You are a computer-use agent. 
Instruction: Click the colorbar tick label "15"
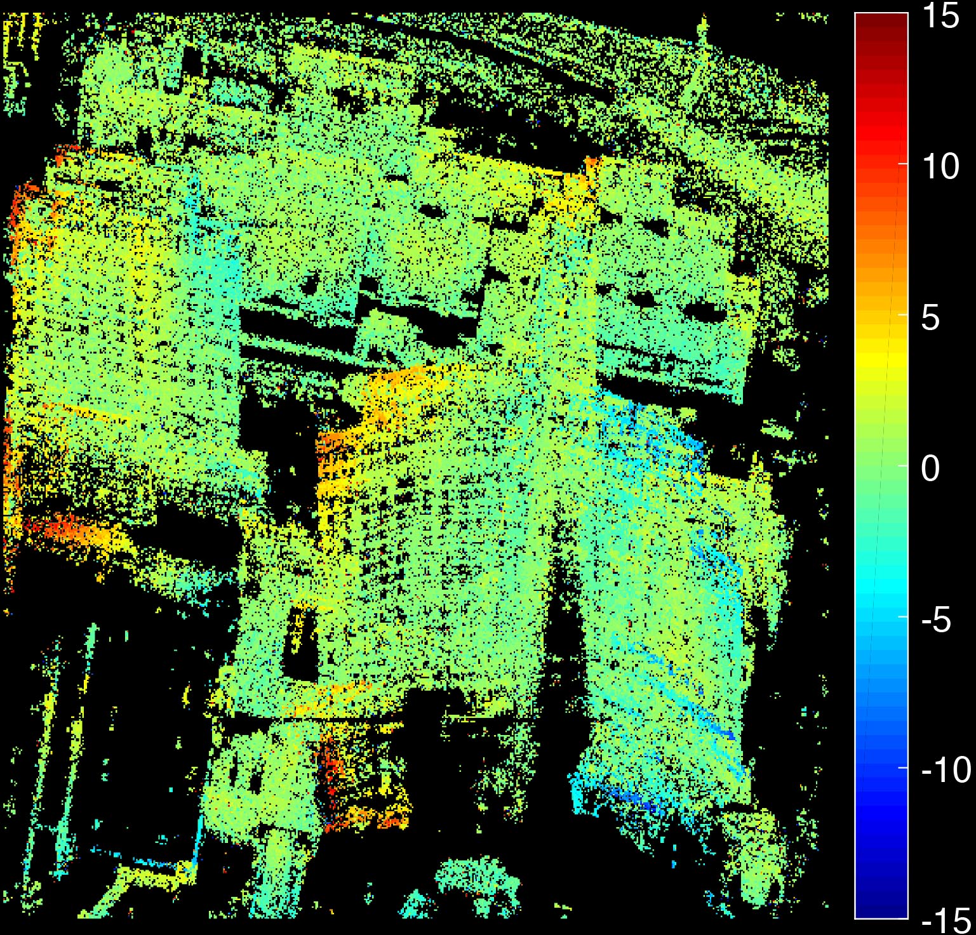(940, 16)
